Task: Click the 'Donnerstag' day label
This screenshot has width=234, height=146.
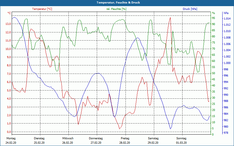Action: pyautogui.click(x=96, y=138)
